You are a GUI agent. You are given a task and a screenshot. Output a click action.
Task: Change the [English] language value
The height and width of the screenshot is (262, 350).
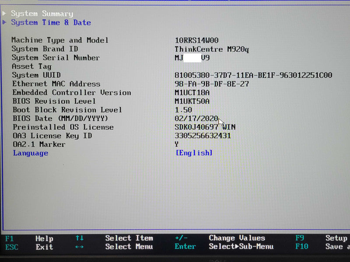click(194, 153)
